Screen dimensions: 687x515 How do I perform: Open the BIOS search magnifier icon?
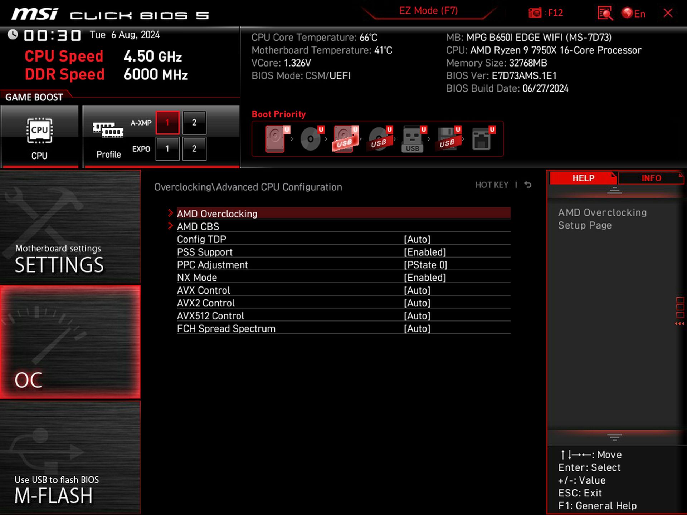point(605,13)
